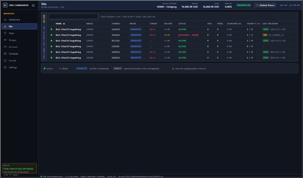
Task: Sort table by NAME header
Action: (60, 24)
